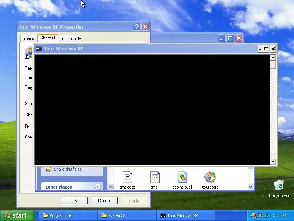Click the second system tray icon

pos(260,215)
